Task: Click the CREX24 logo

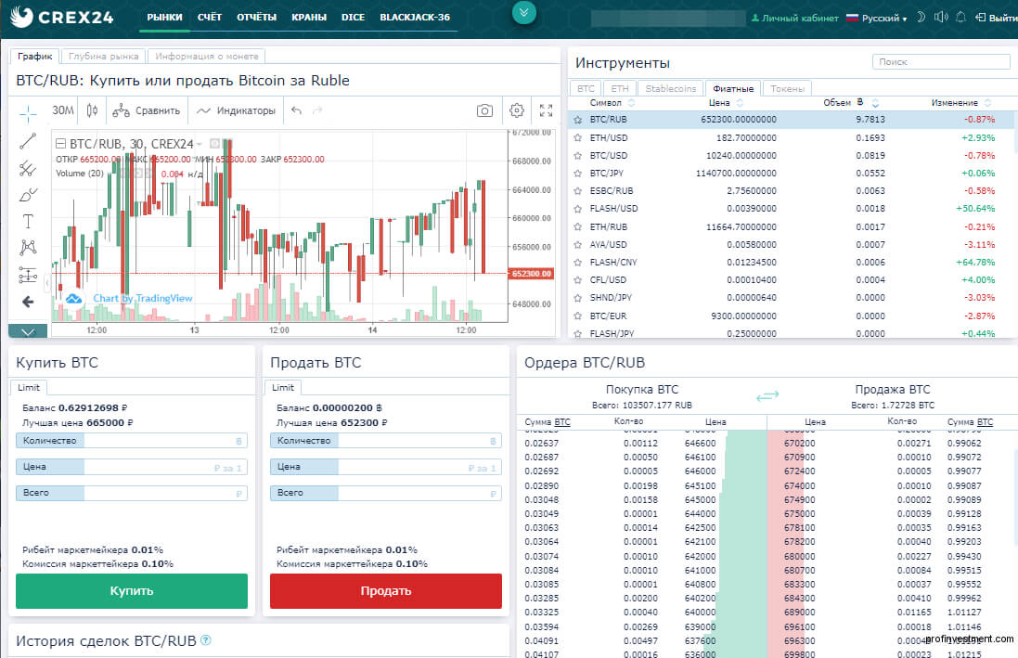Action: point(62,18)
